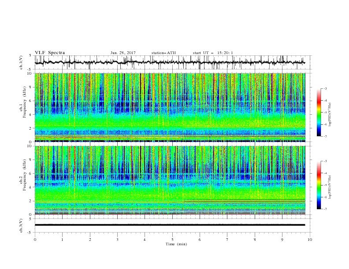Click the ch.1 "Frequency (kHz)" axis label
This screenshot has height=269, width=349.
pos(24,102)
